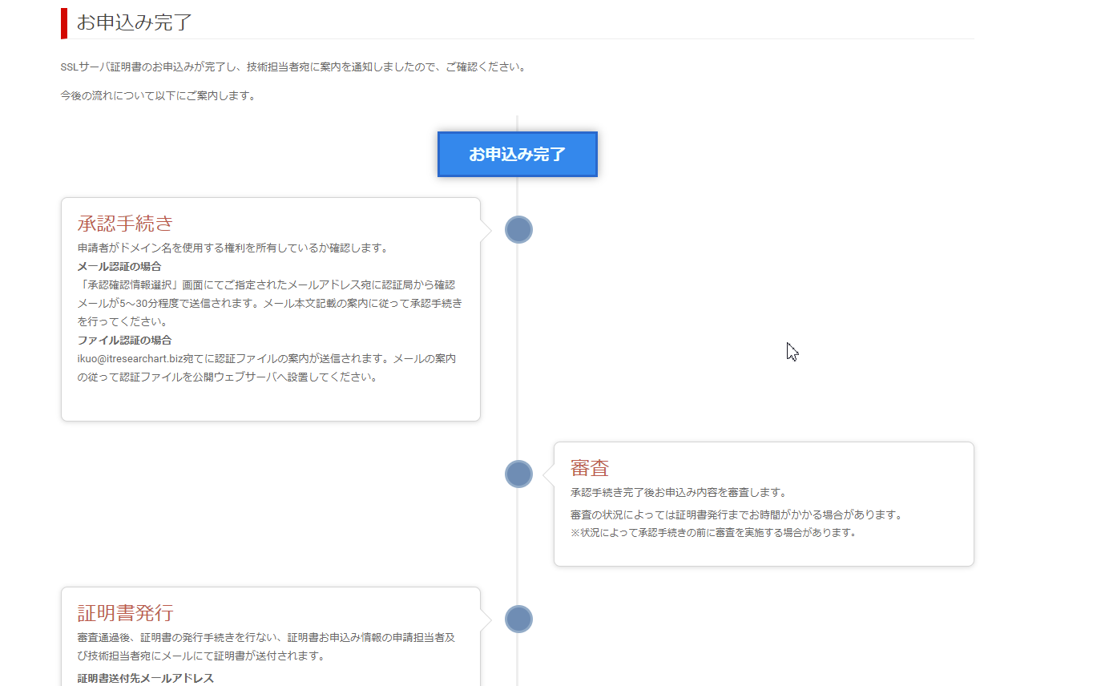The image size is (1109, 686).
Task: Click the お申込み完了 page title heading
Action: (135, 22)
